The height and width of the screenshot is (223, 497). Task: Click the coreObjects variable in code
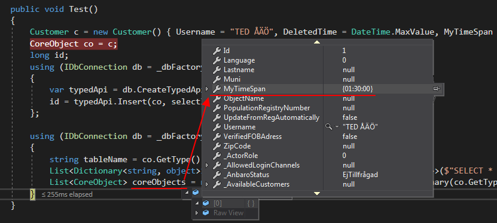pos(159,182)
